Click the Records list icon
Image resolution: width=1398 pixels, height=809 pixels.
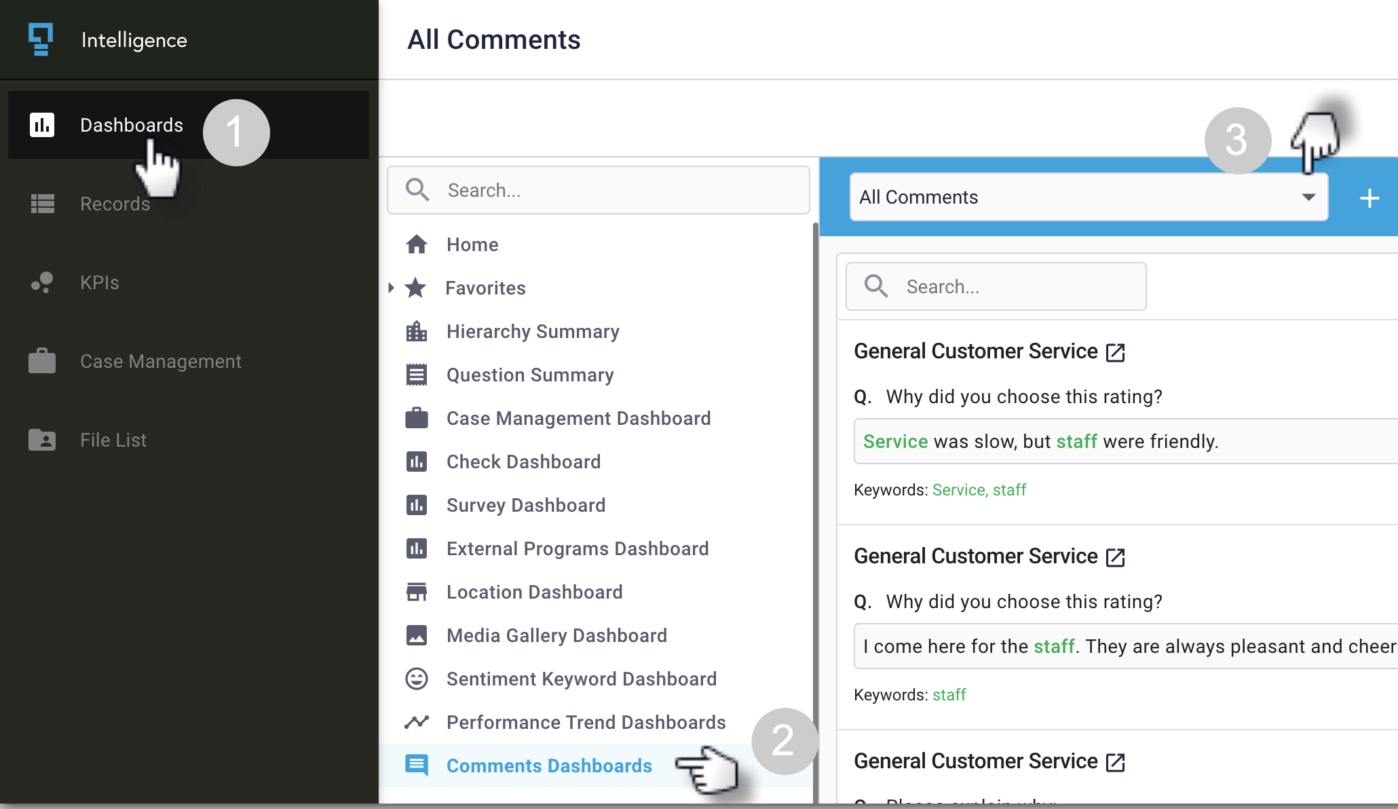coord(42,204)
